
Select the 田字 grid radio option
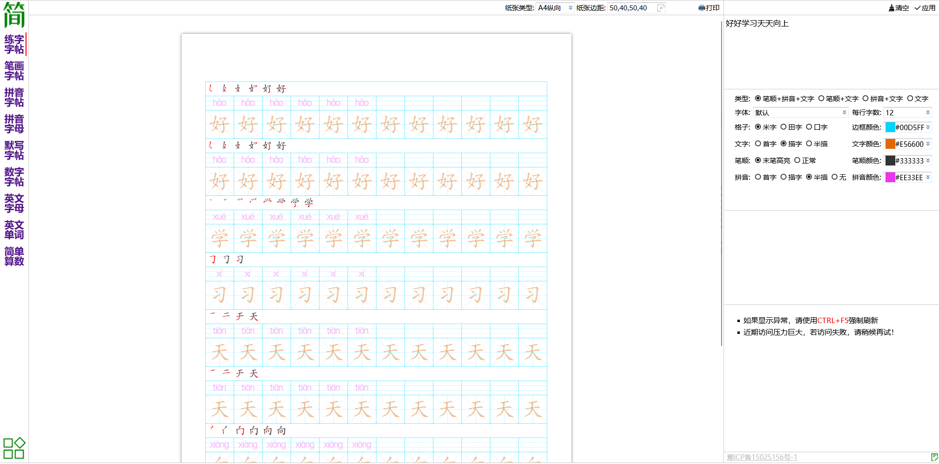[x=784, y=127]
